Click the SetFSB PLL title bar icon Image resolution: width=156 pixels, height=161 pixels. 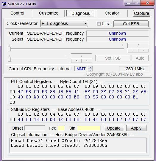[x=4, y=4]
